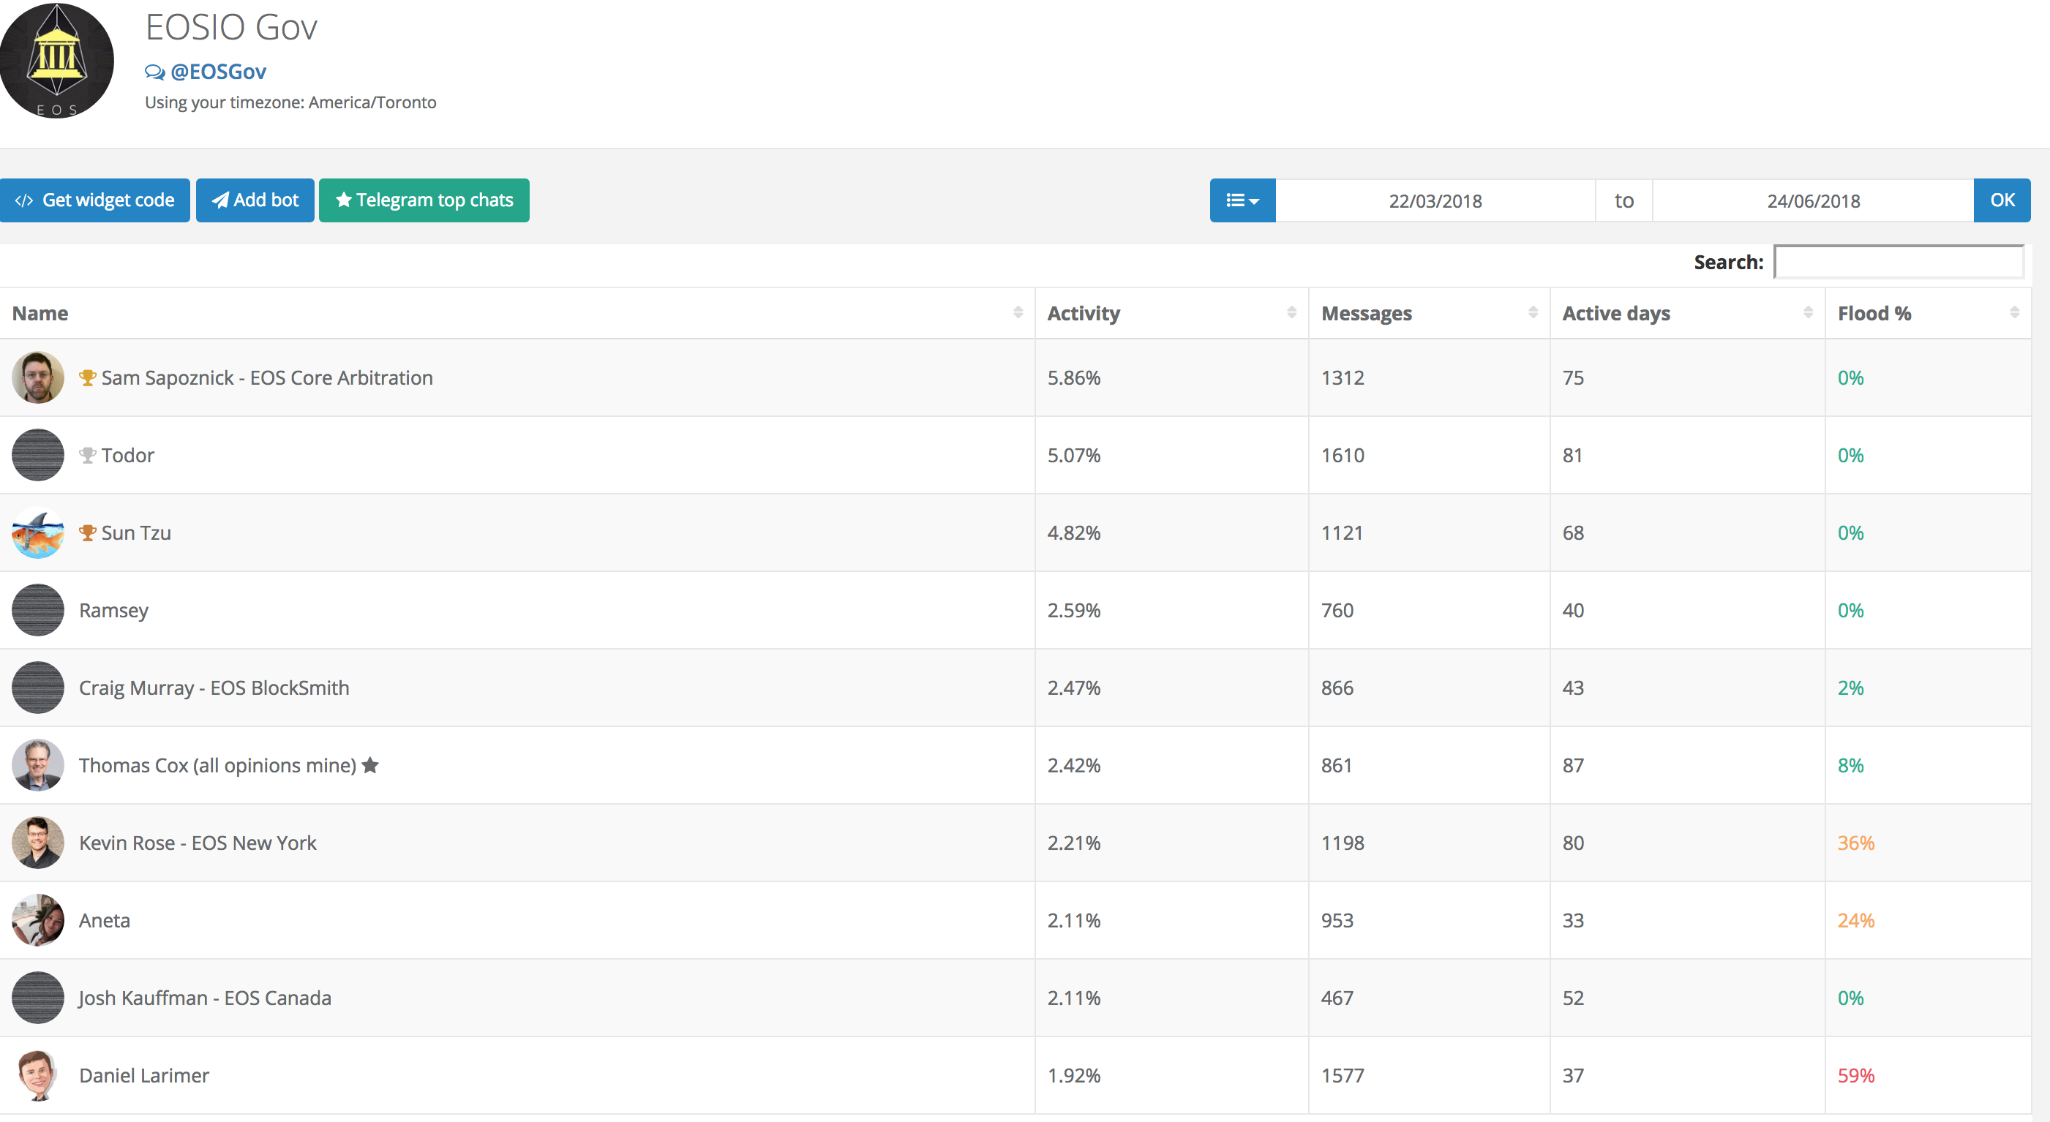Click activity value 1.92%

[1073, 1076]
